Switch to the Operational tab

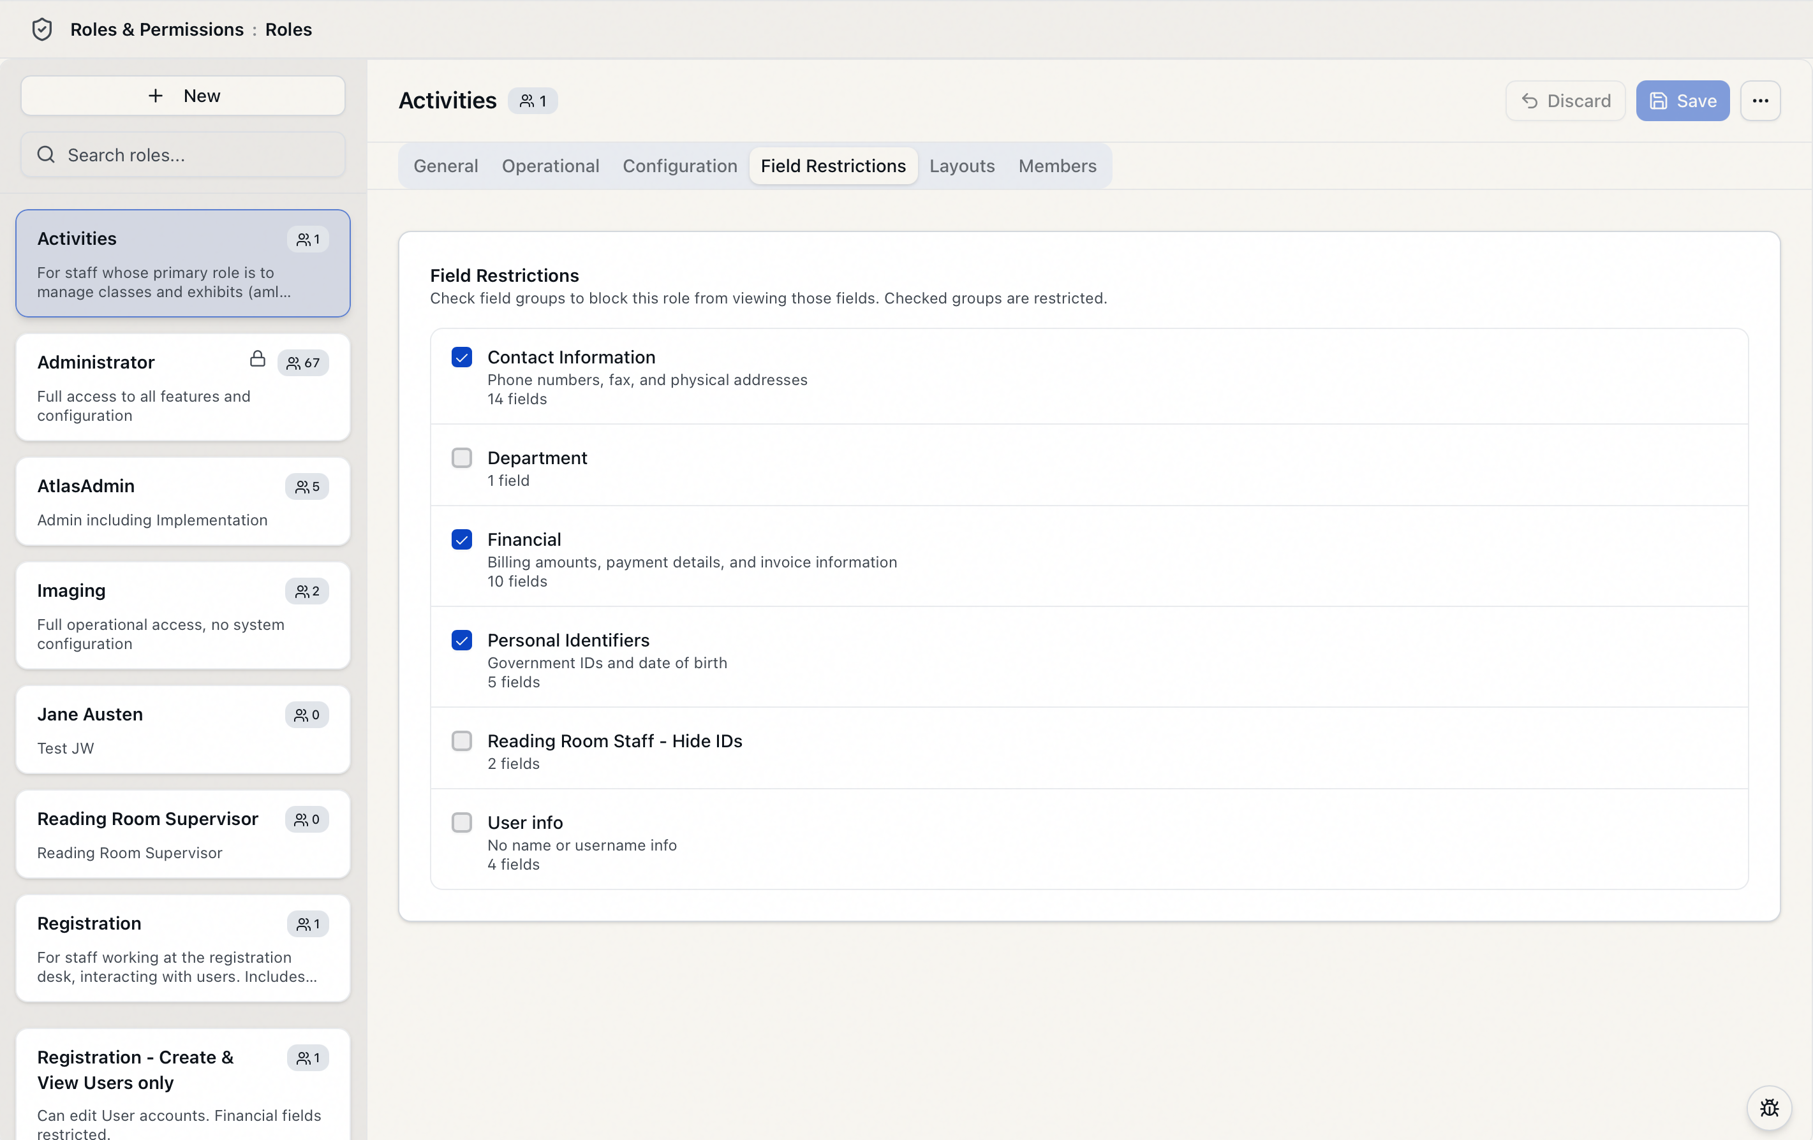(x=551, y=166)
